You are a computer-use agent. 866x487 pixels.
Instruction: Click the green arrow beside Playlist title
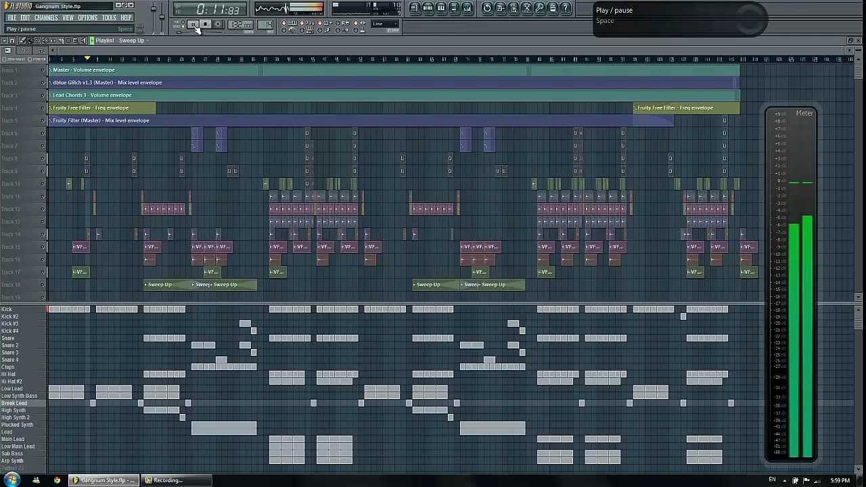92,41
